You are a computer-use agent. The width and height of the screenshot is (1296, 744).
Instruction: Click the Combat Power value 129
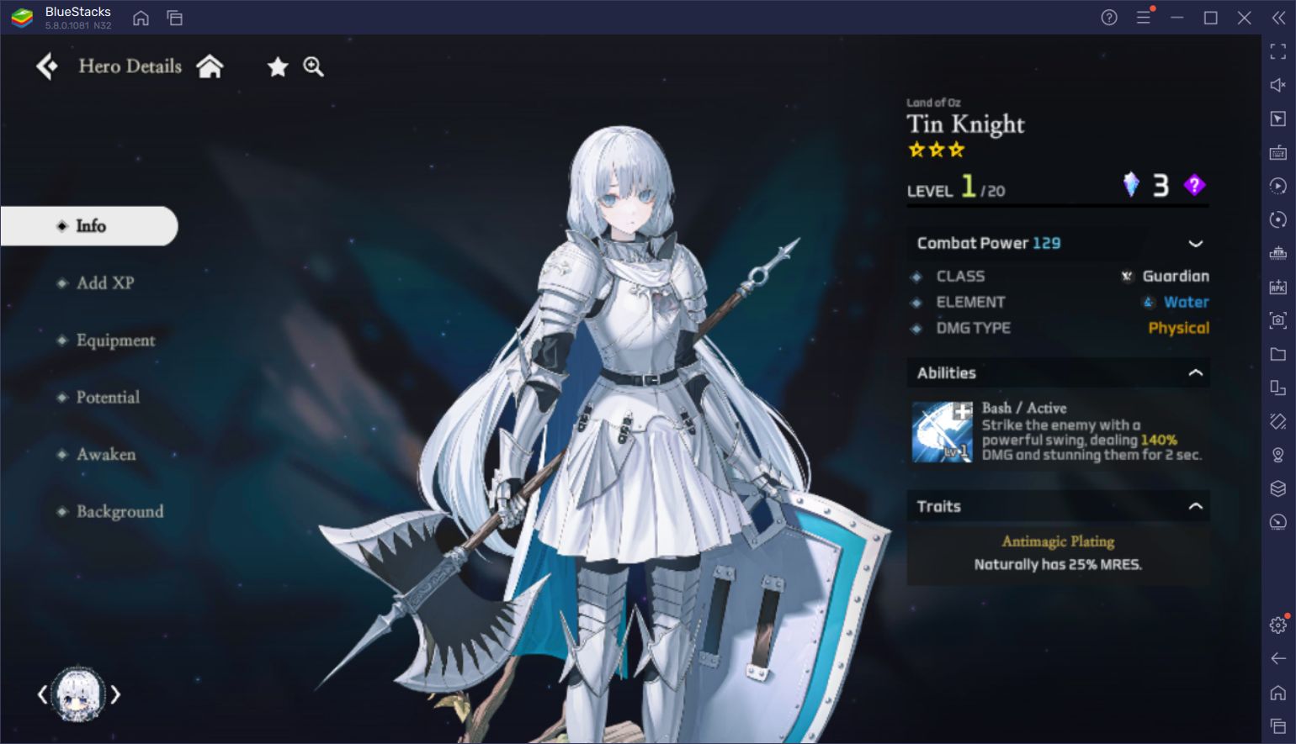tap(1046, 244)
